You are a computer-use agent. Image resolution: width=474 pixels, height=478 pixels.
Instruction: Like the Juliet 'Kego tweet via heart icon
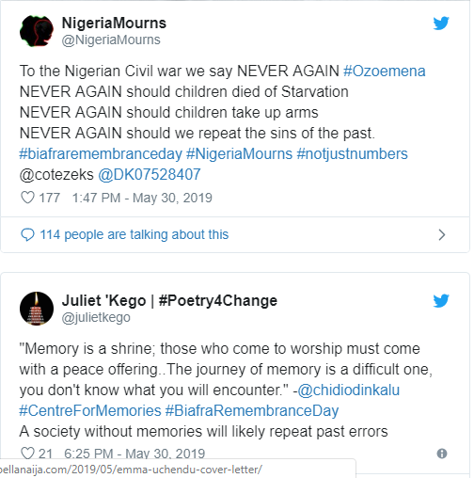[x=27, y=454]
